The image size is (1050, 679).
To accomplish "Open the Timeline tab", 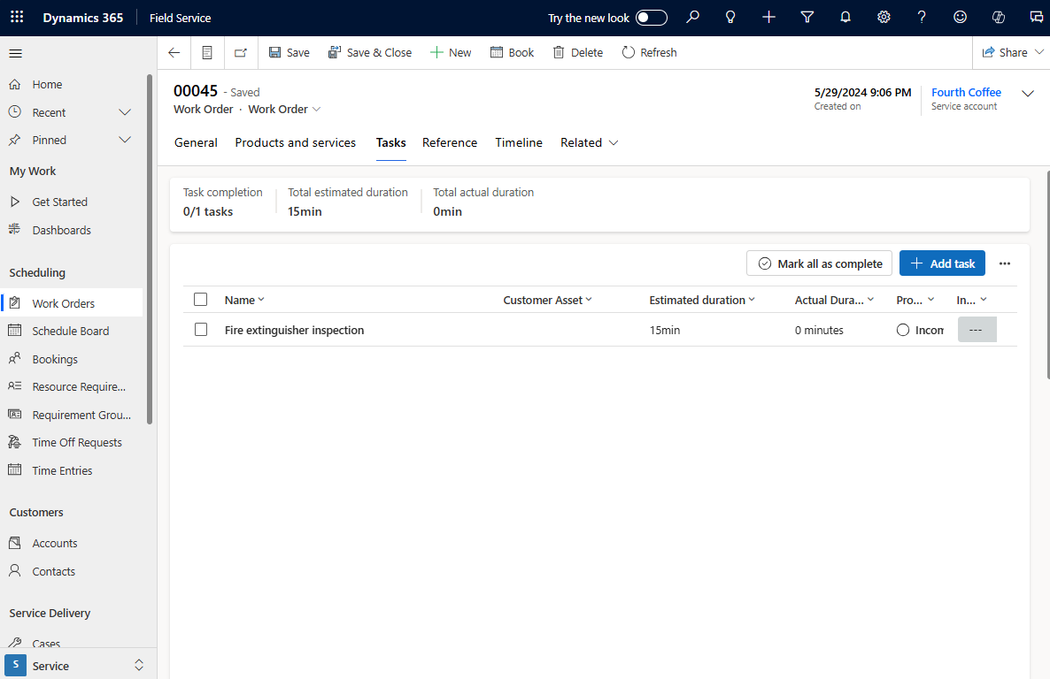I will pyautogui.click(x=518, y=142).
